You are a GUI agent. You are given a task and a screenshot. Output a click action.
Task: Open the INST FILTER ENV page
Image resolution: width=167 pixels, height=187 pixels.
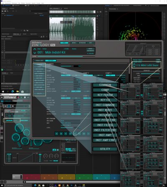(x=105, y=130)
